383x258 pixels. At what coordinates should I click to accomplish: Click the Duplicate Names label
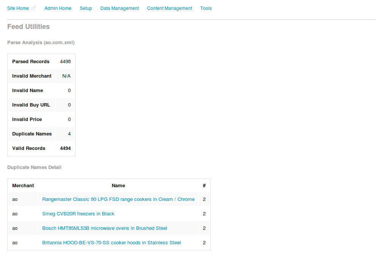coord(32,134)
